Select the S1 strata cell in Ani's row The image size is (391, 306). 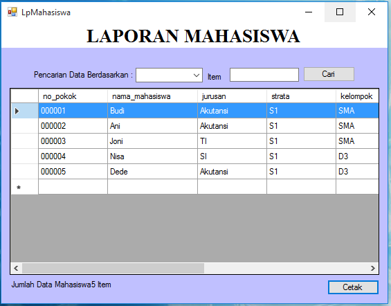[301, 126]
